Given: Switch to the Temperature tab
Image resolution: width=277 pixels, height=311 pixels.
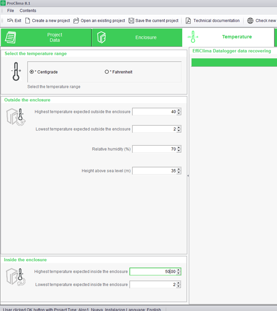Looking at the screenshot, I should (236, 37).
